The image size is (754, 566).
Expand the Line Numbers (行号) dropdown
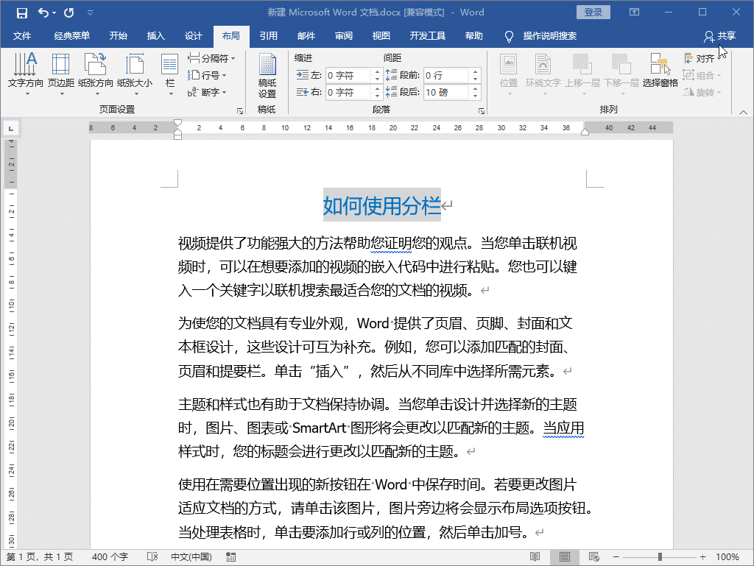coord(209,75)
